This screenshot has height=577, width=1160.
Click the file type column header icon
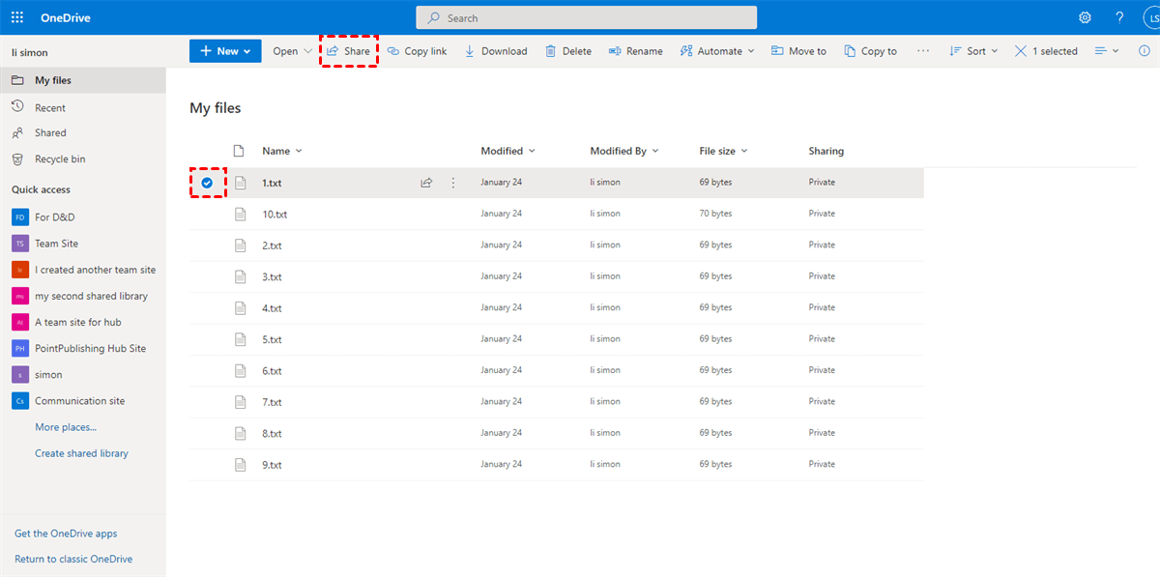240,151
